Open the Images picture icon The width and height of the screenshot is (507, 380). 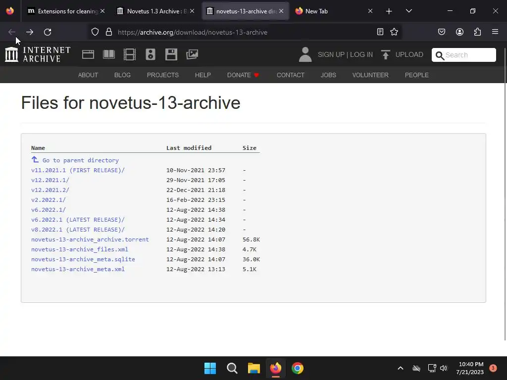point(192,54)
